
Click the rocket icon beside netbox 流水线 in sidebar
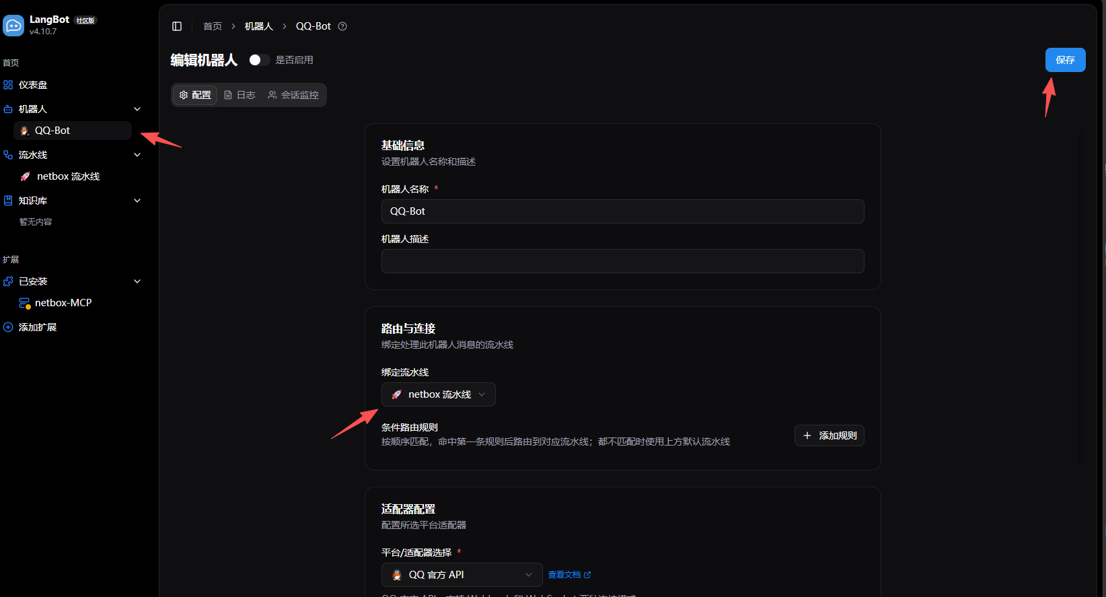(25, 176)
